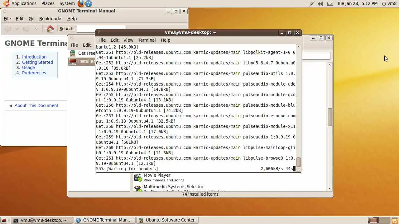The width and height of the screenshot is (399, 224).
Task: Click Software Center scrollbar down arrow
Action: point(330,189)
